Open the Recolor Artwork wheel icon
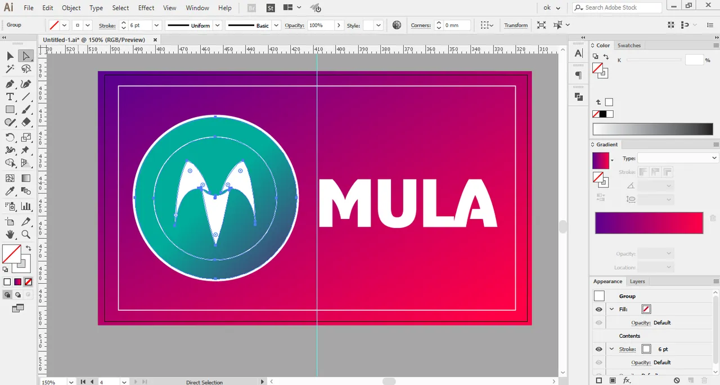 coord(397,25)
